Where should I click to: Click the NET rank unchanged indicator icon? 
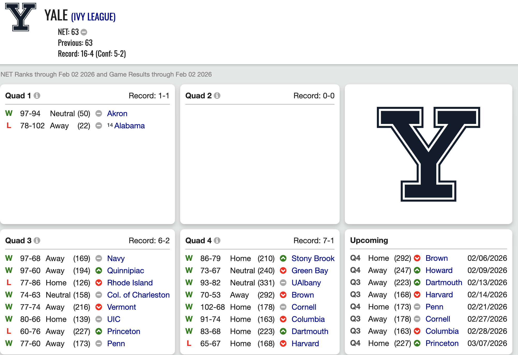[84, 32]
